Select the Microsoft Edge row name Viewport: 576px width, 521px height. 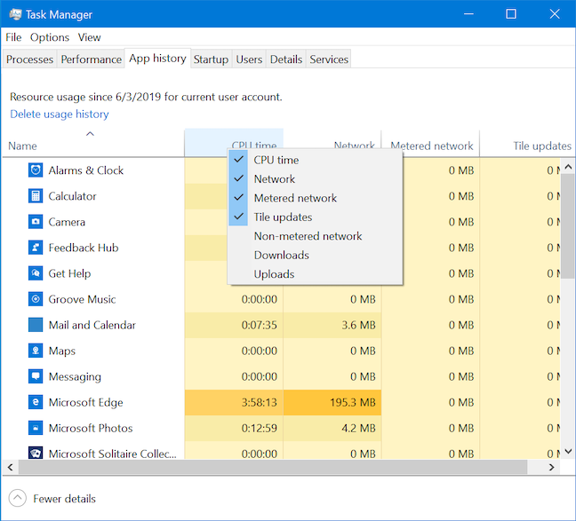click(x=85, y=402)
